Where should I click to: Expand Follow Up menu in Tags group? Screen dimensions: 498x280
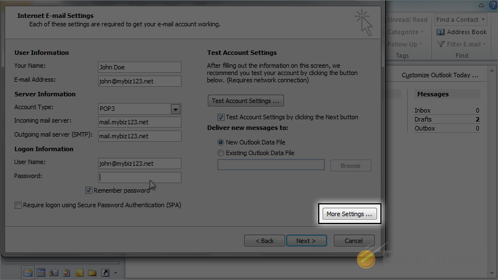[405, 44]
